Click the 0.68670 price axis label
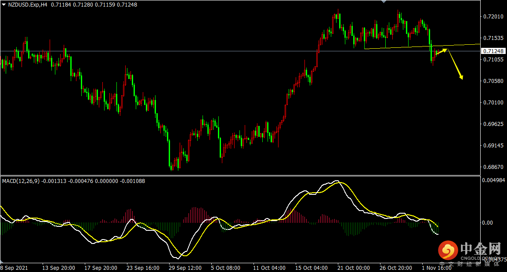 tap(493, 167)
